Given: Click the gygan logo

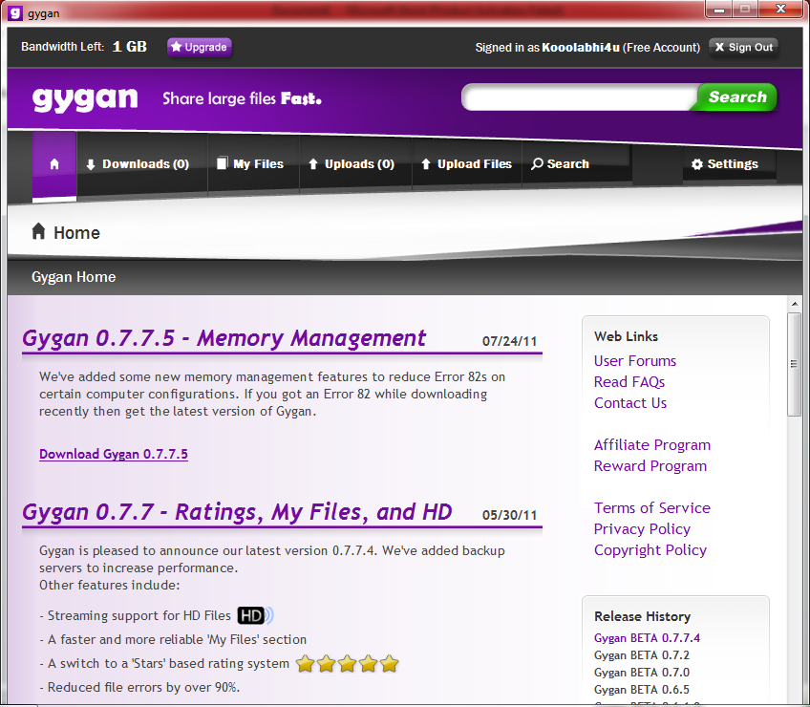Looking at the screenshot, I should [x=85, y=98].
